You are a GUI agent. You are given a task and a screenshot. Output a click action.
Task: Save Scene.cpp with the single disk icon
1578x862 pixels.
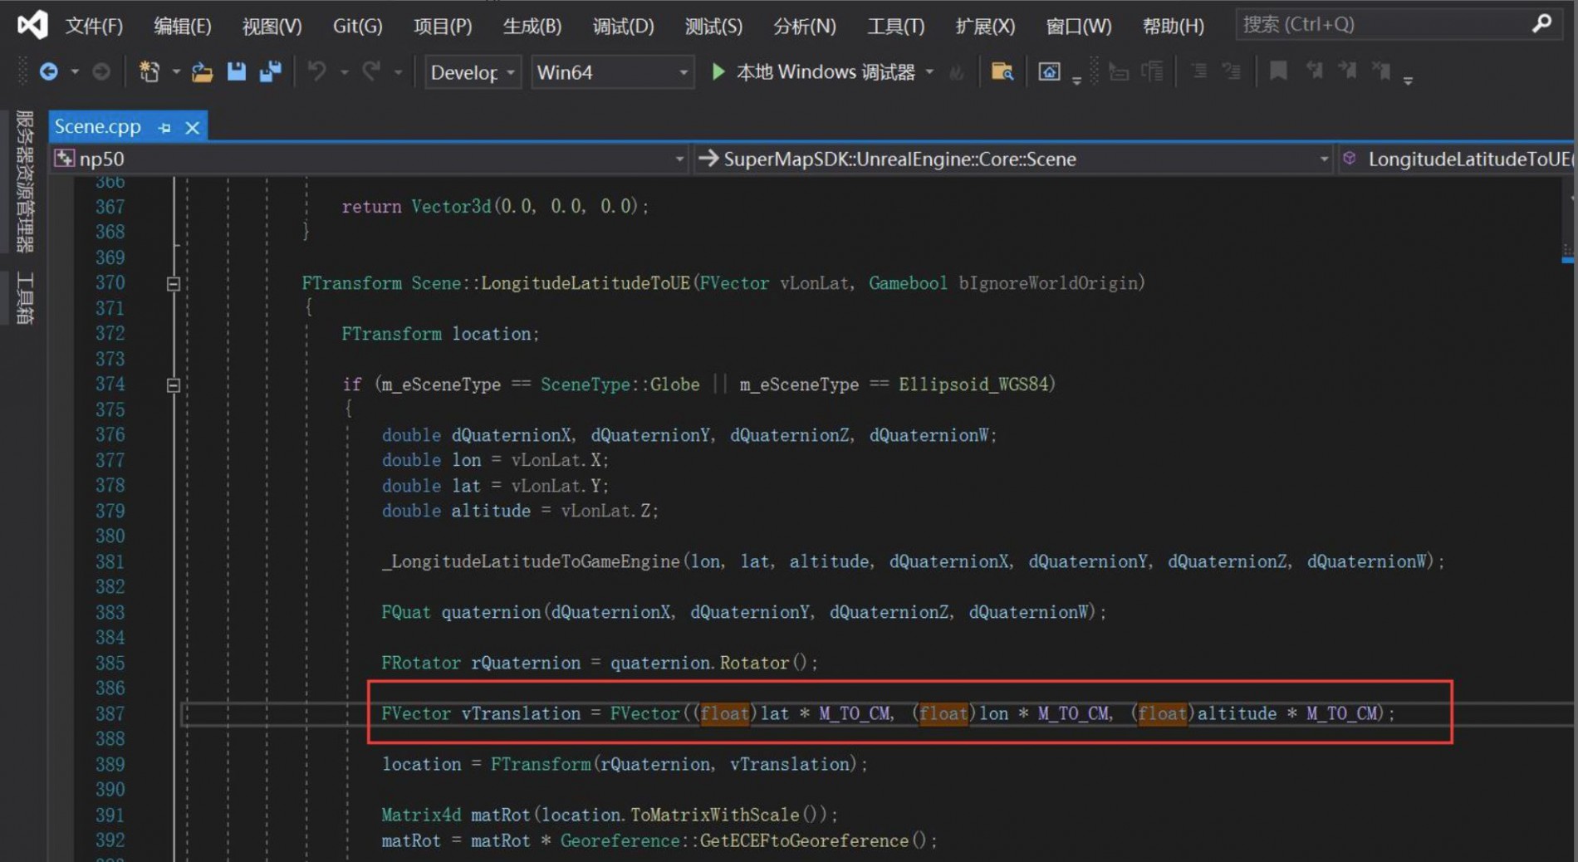pyautogui.click(x=237, y=72)
